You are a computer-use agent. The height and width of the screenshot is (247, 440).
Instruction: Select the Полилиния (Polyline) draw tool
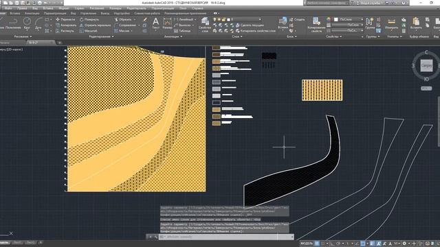13,23
